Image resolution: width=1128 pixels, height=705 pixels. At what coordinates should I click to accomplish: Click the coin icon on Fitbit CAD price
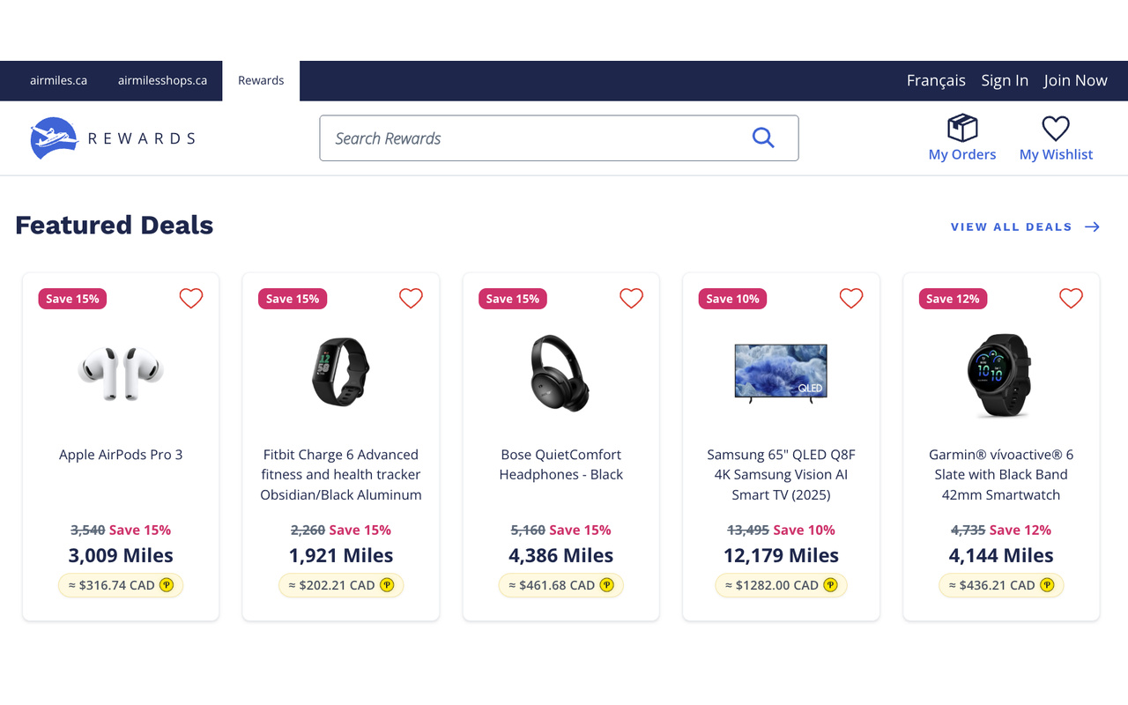386,585
